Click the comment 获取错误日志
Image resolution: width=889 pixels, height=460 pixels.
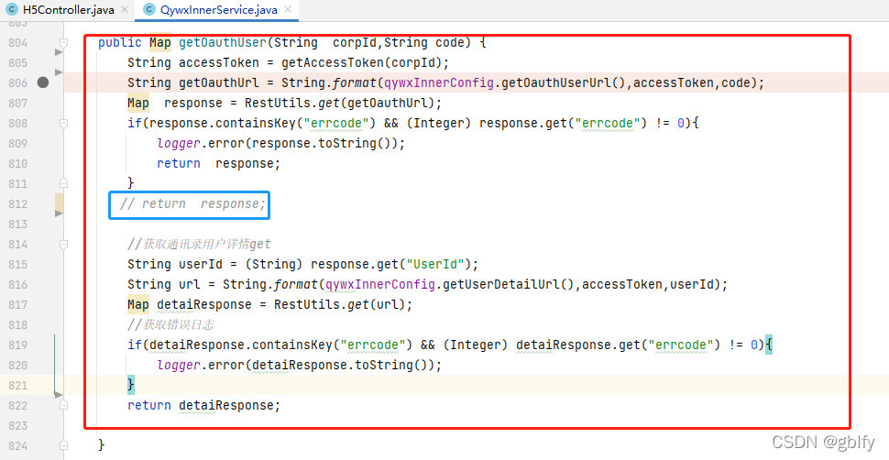(x=170, y=324)
